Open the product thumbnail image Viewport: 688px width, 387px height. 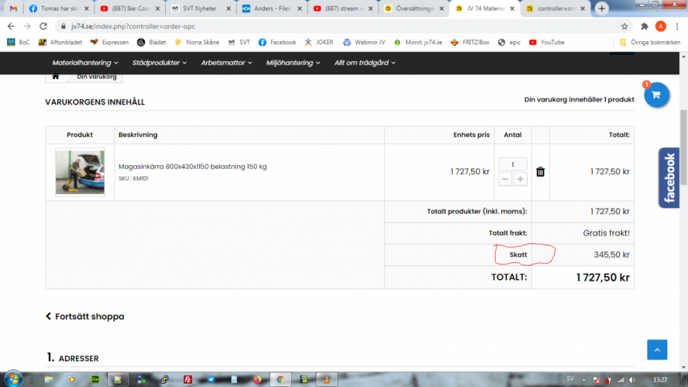click(x=80, y=172)
